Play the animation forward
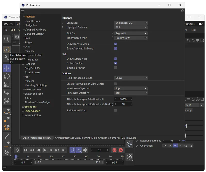206x172 pixels. pos(45,150)
